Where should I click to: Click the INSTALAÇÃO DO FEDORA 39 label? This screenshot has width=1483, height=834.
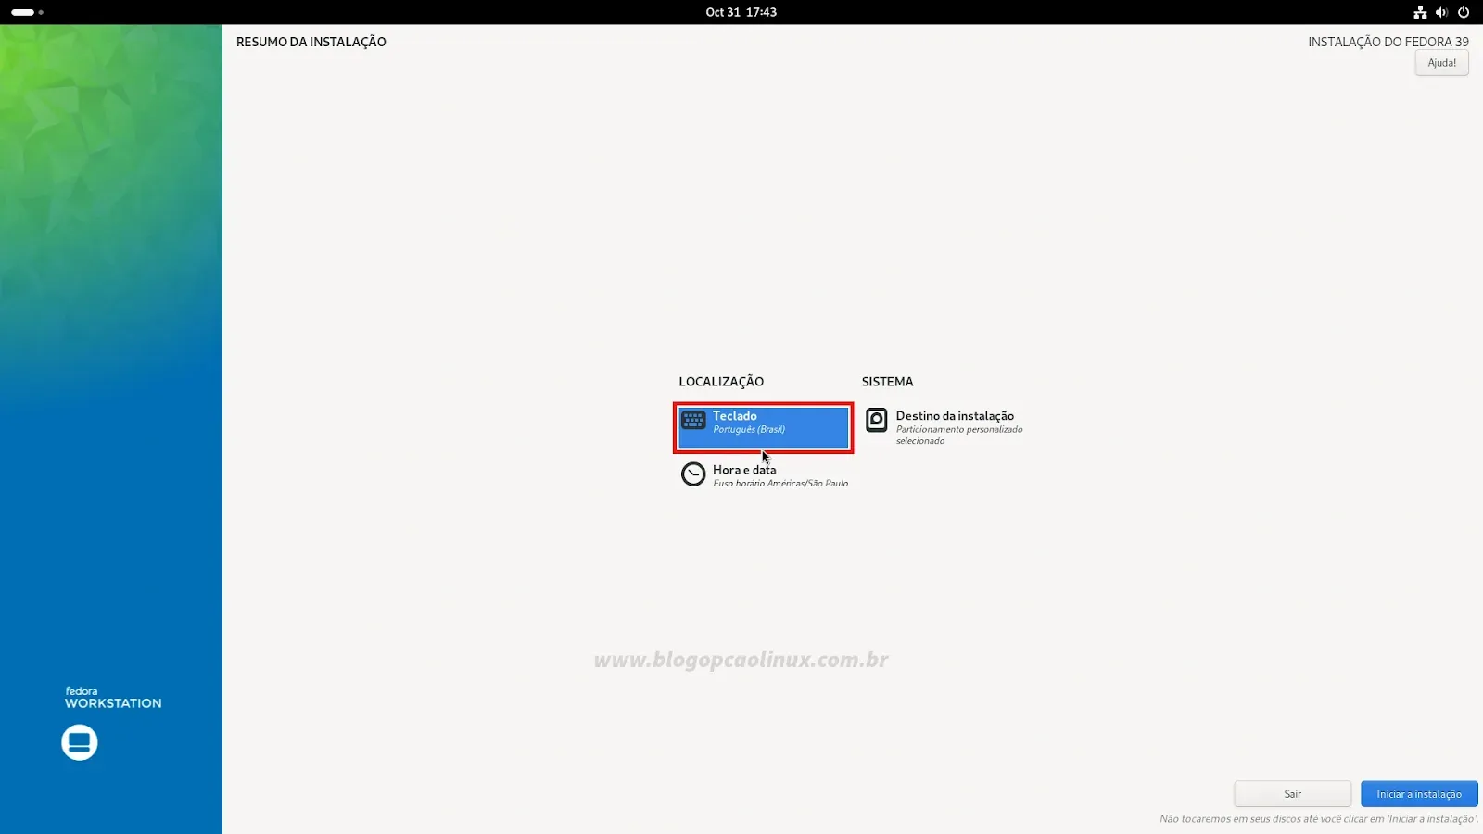point(1388,42)
